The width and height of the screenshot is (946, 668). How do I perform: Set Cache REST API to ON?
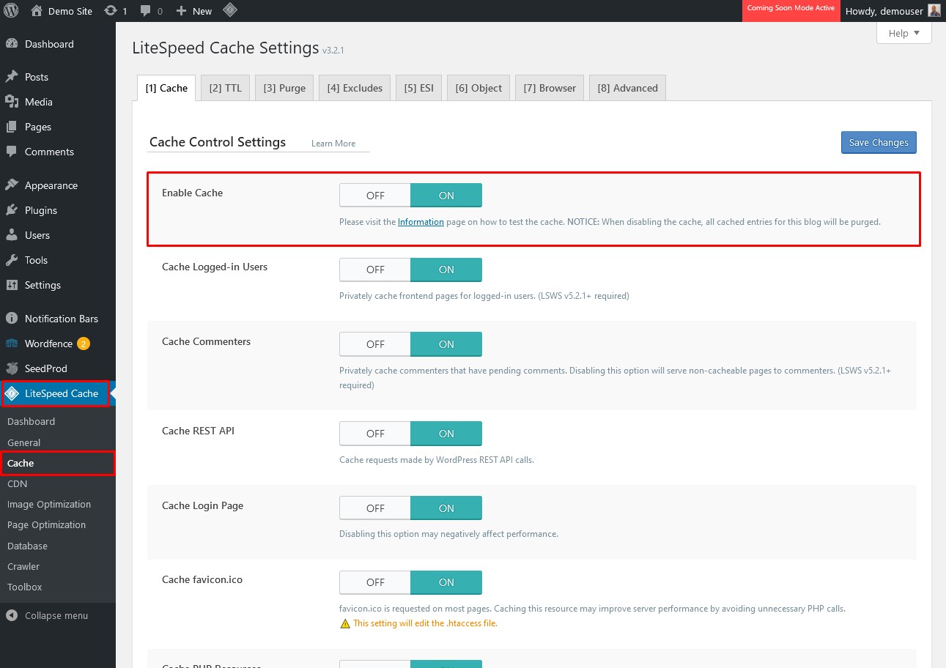coord(446,434)
